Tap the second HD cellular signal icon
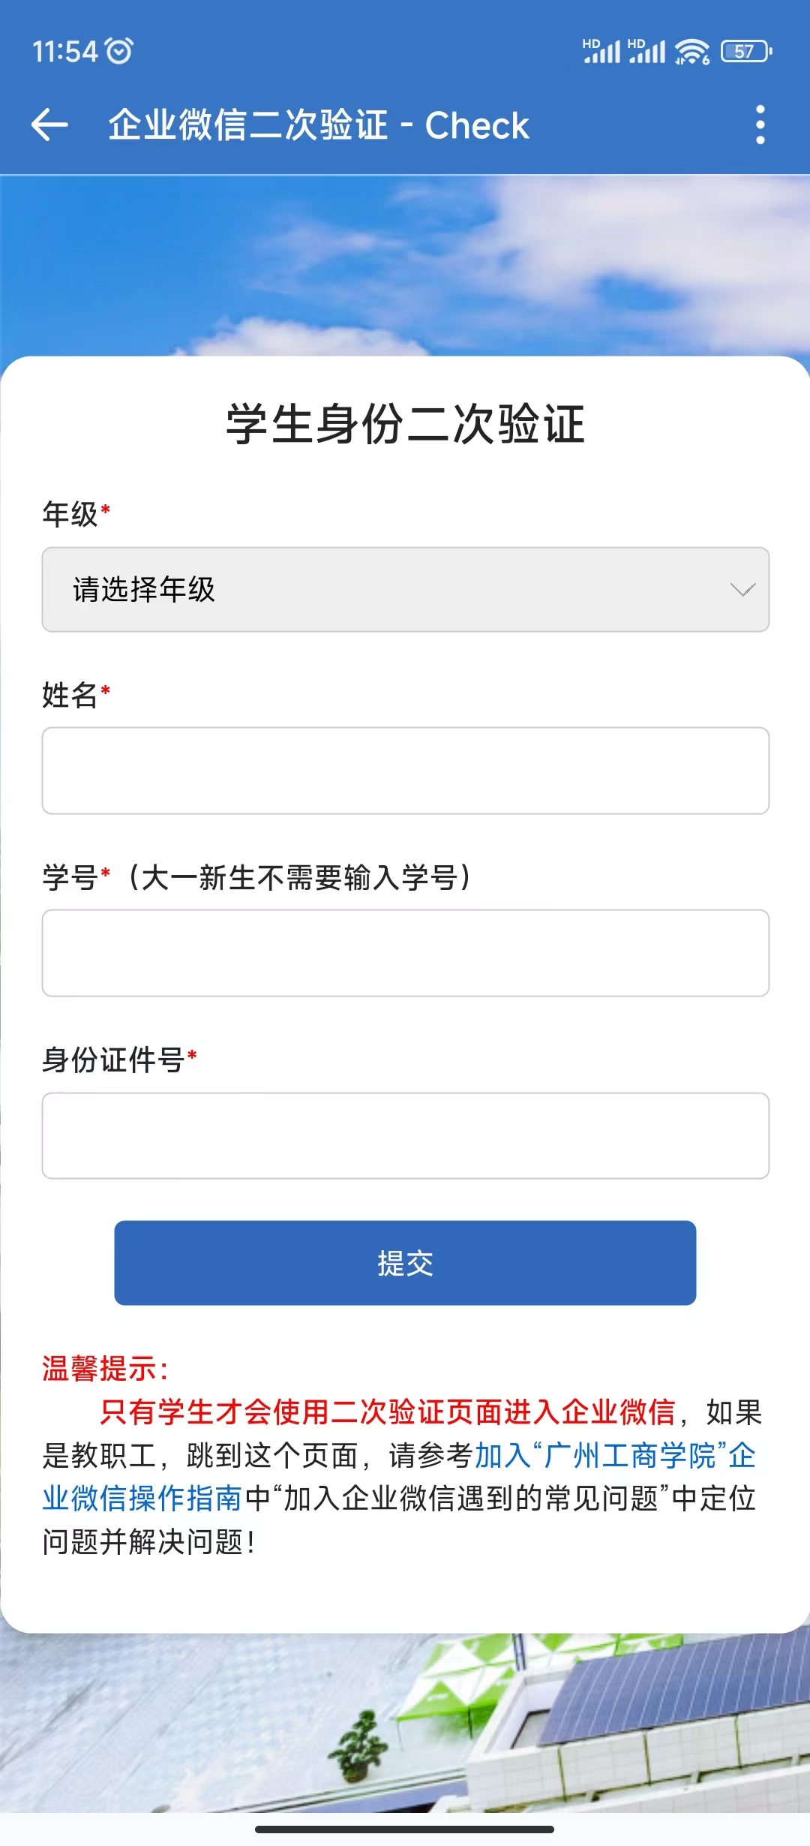 coord(646,51)
